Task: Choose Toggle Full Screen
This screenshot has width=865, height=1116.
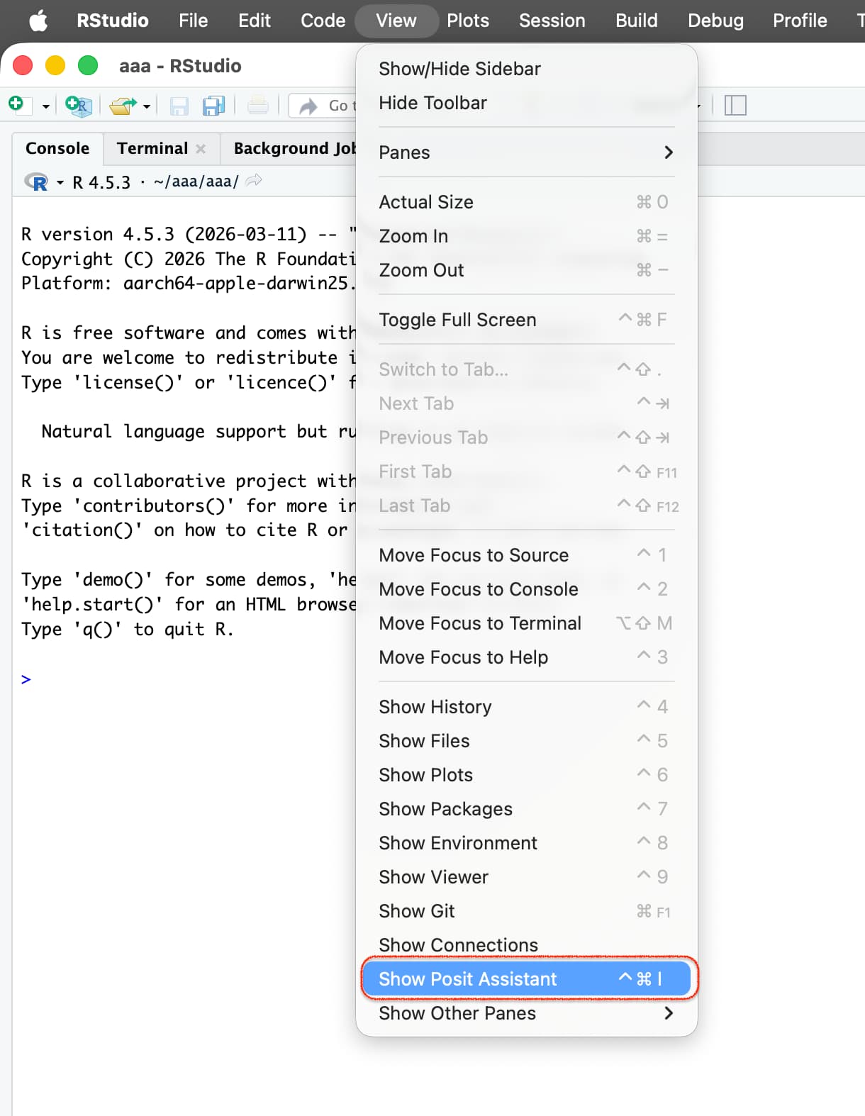Action: pos(457,320)
